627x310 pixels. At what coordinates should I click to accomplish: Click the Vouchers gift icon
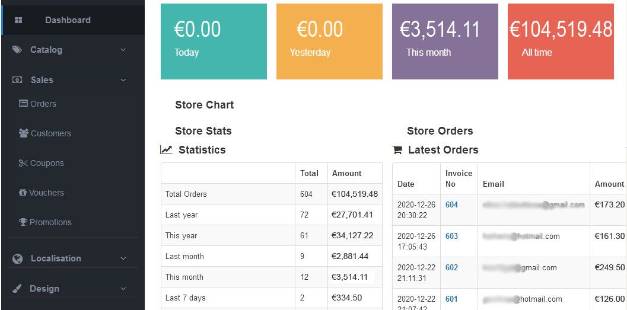tap(23, 193)
